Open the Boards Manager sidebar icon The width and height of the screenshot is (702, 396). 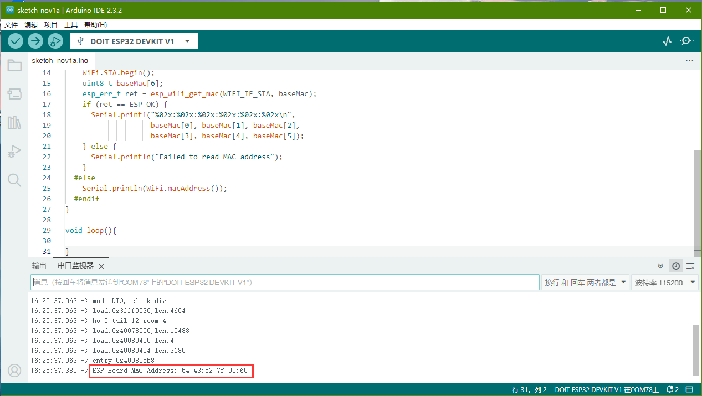coord(14,94)
